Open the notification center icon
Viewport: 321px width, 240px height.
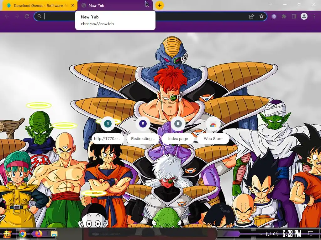click(311, 234)
